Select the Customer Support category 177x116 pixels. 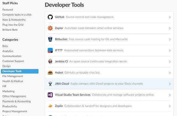[x=13, y=61]
